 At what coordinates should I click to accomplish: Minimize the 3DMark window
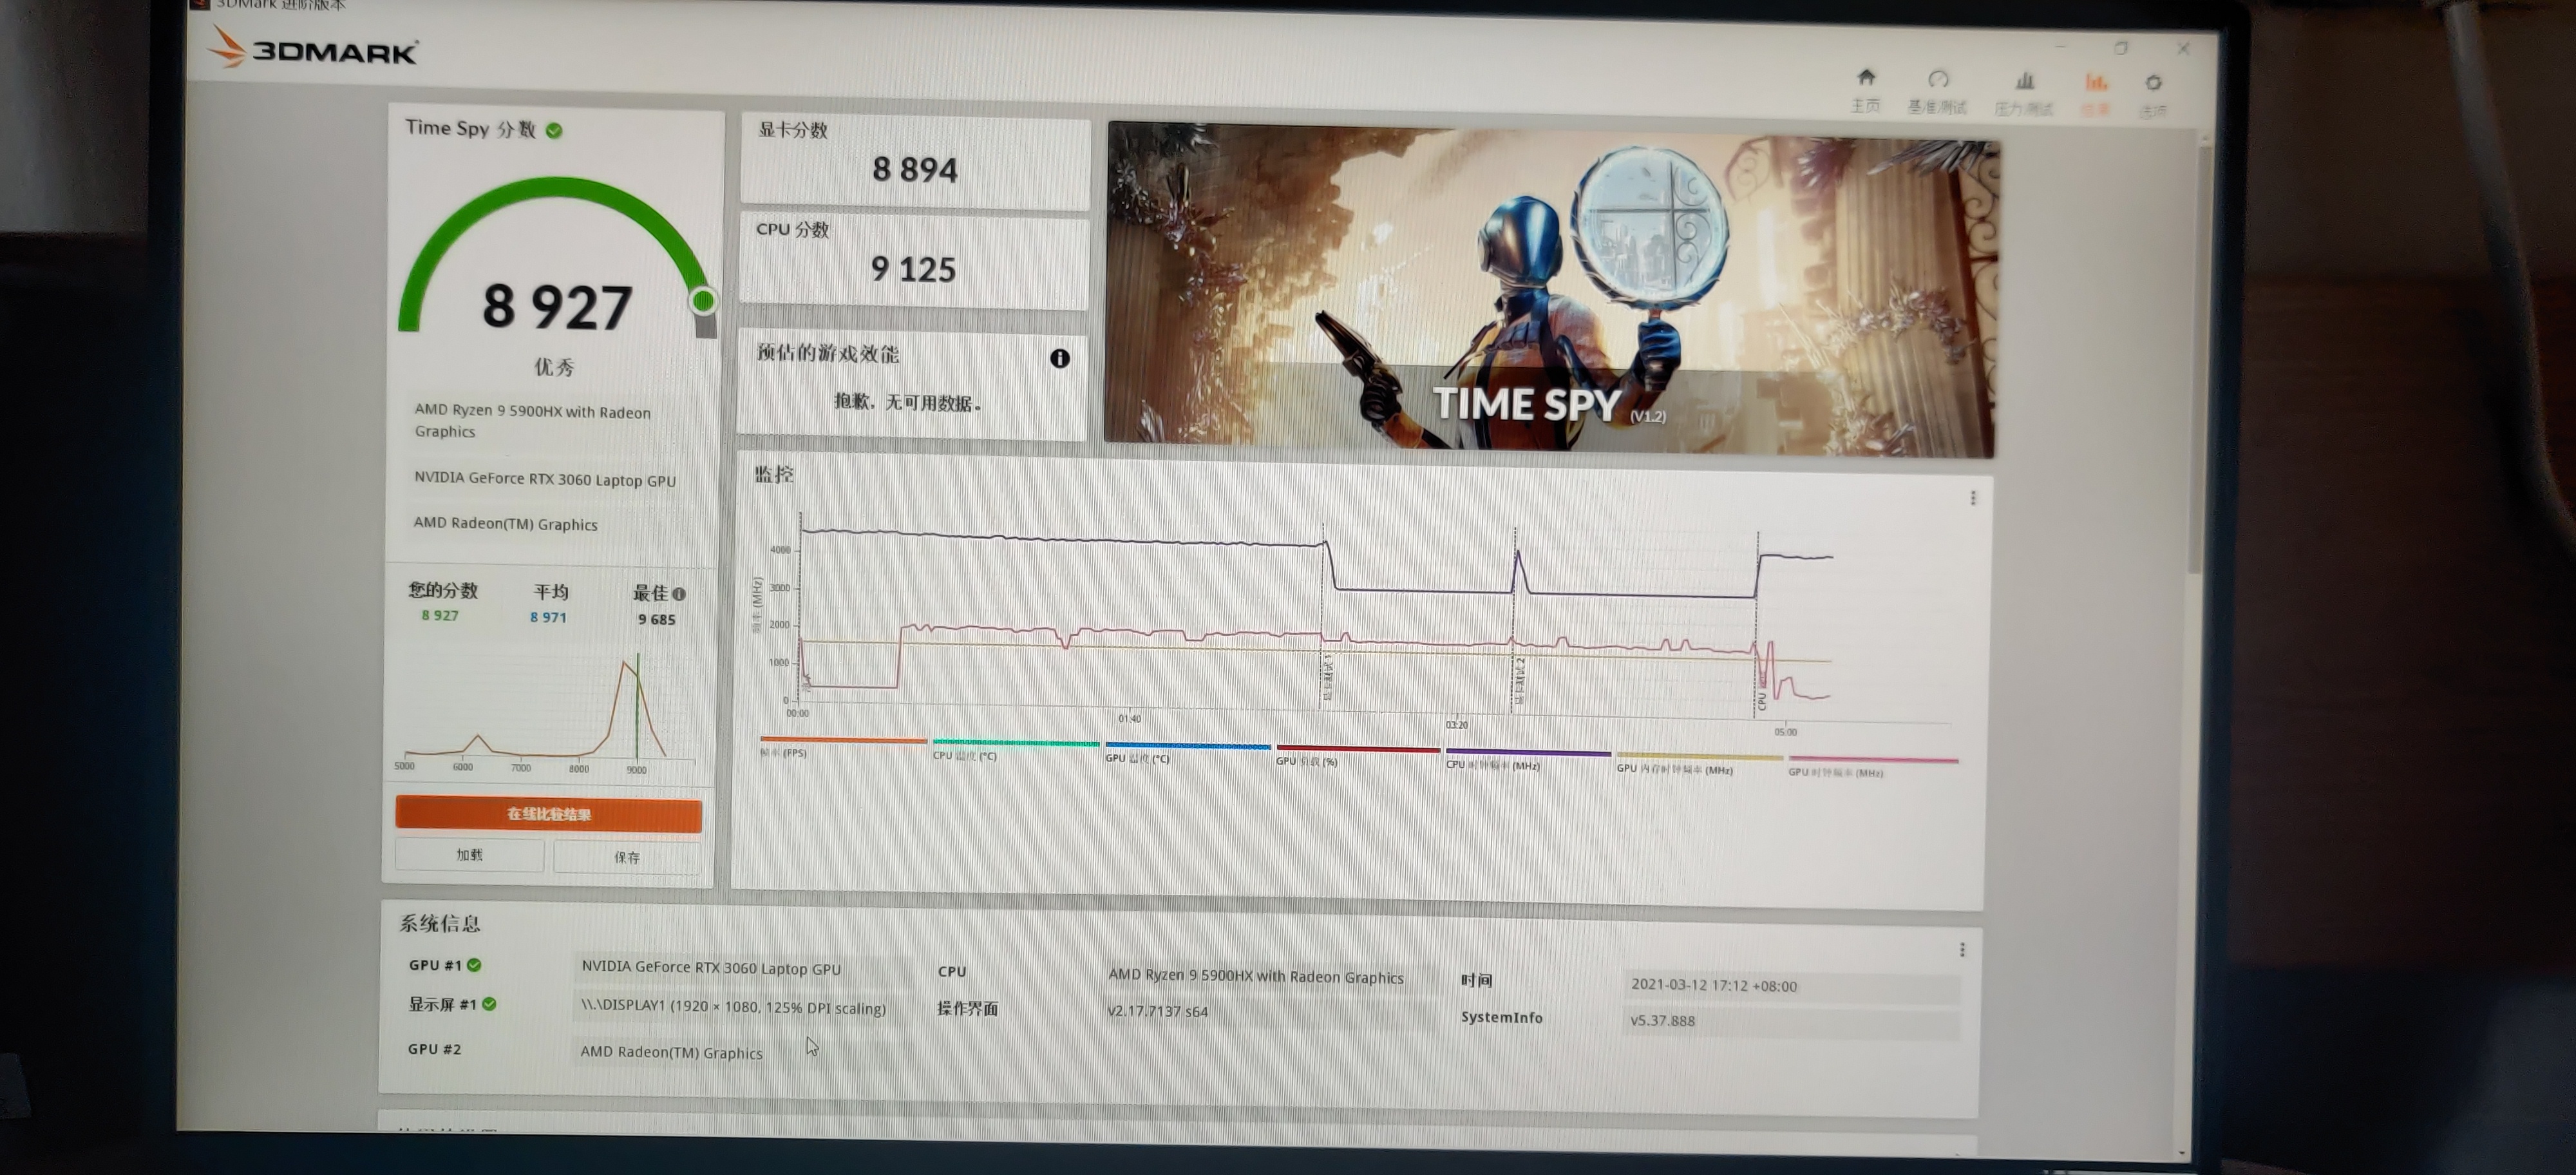[x=2060, y=46]
